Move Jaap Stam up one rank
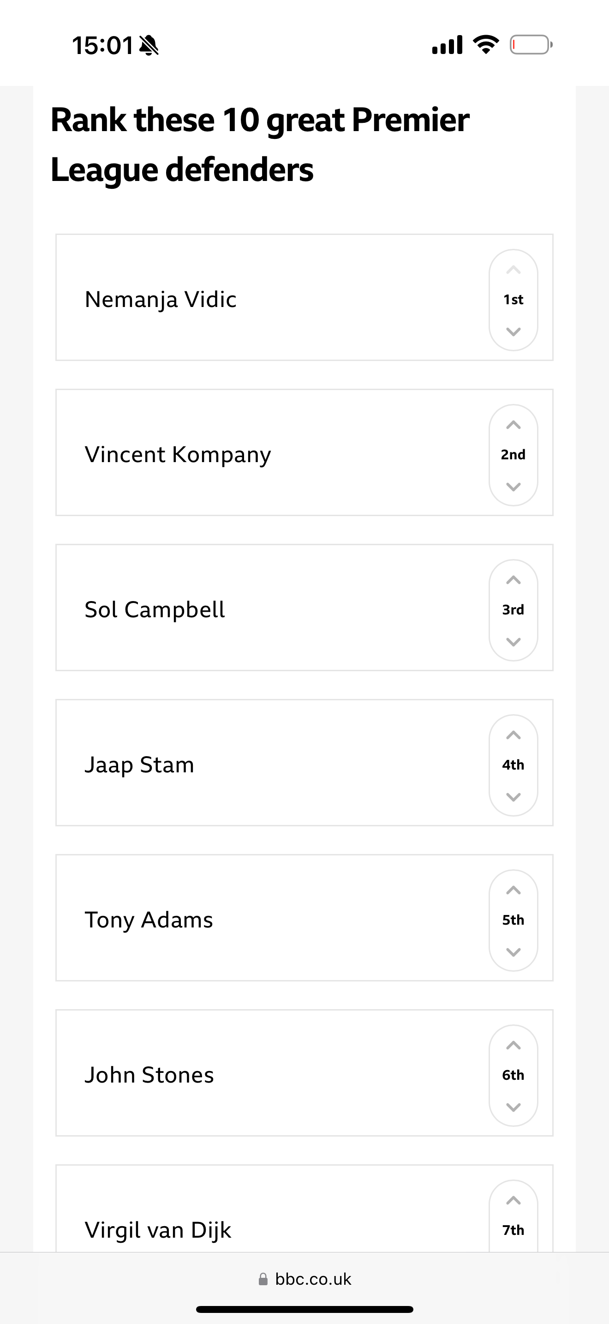This screenshot has width=609, height=1324. 513,735
